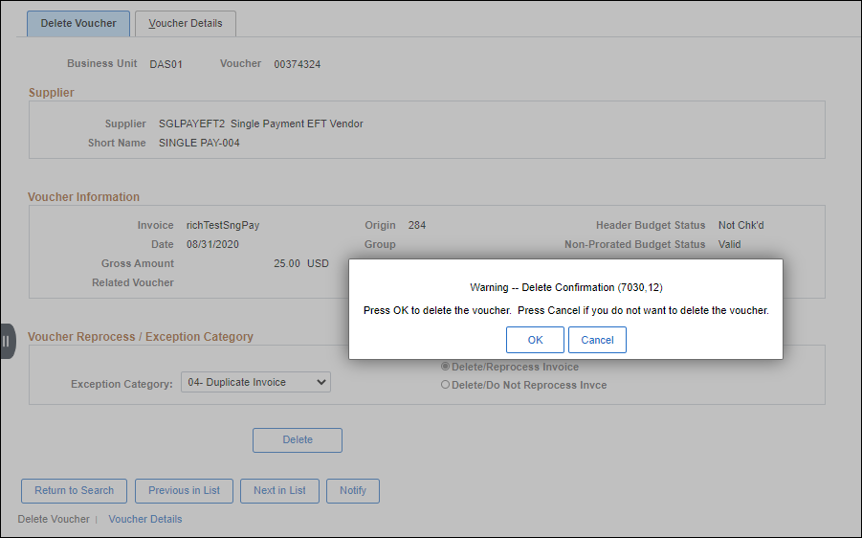Viewport: 862px width, 538px height.
Task: Select Delete/Reprocess Invoice radio option
Action: (445, 367)
